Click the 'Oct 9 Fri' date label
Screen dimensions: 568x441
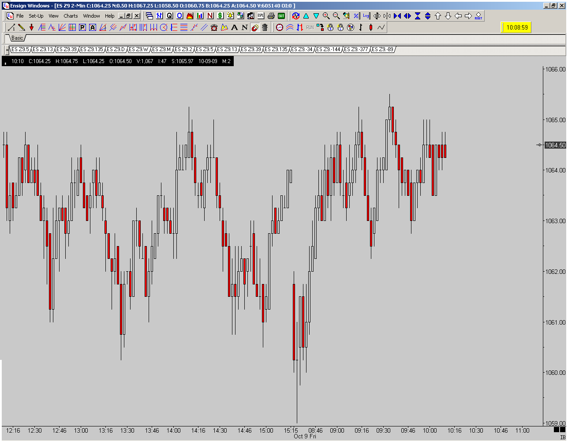click(x=305, y=437)
